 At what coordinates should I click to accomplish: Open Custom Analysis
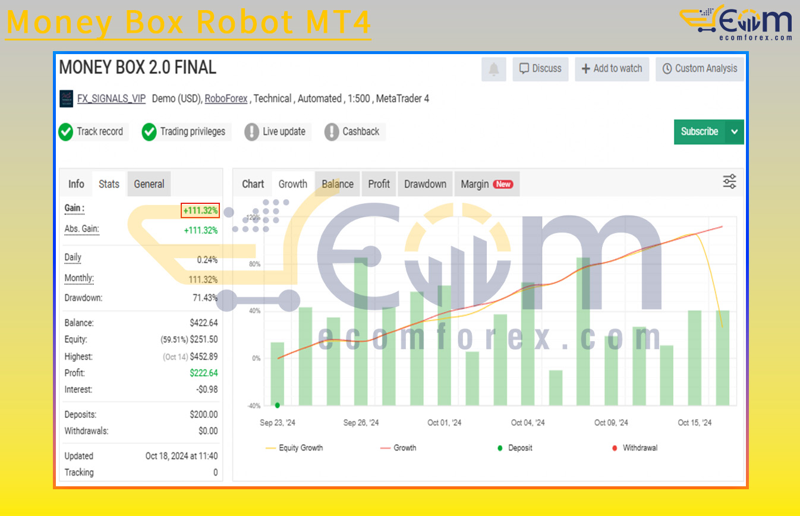[x=700, y=69]
